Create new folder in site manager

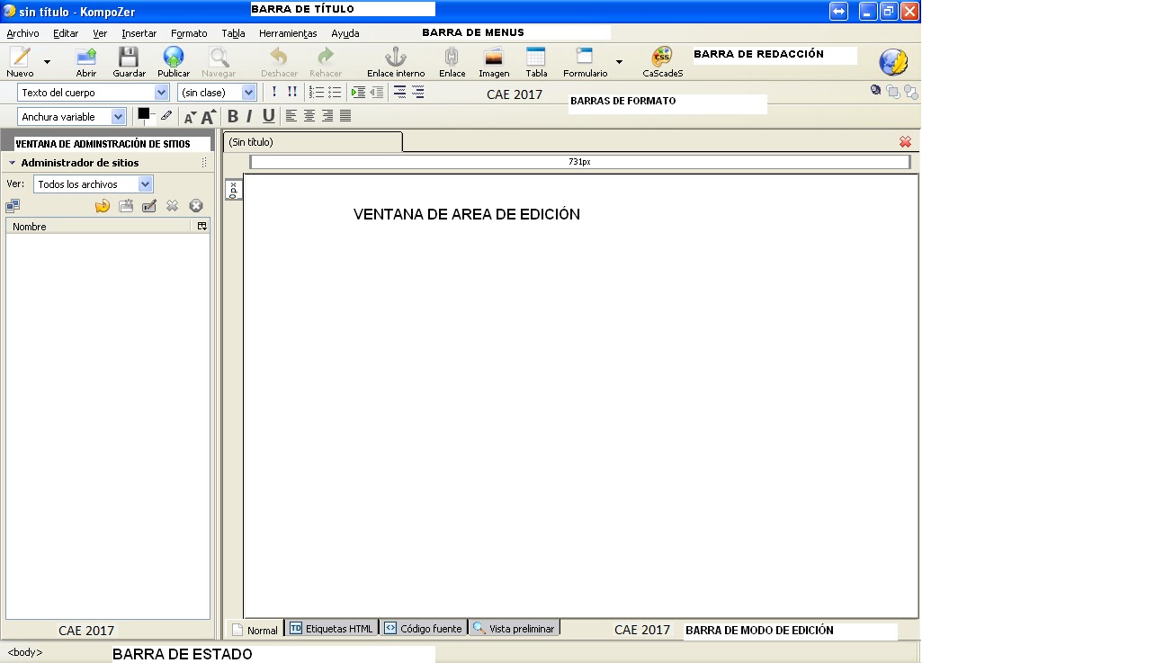pyautogui.click(x=126, y=206)
